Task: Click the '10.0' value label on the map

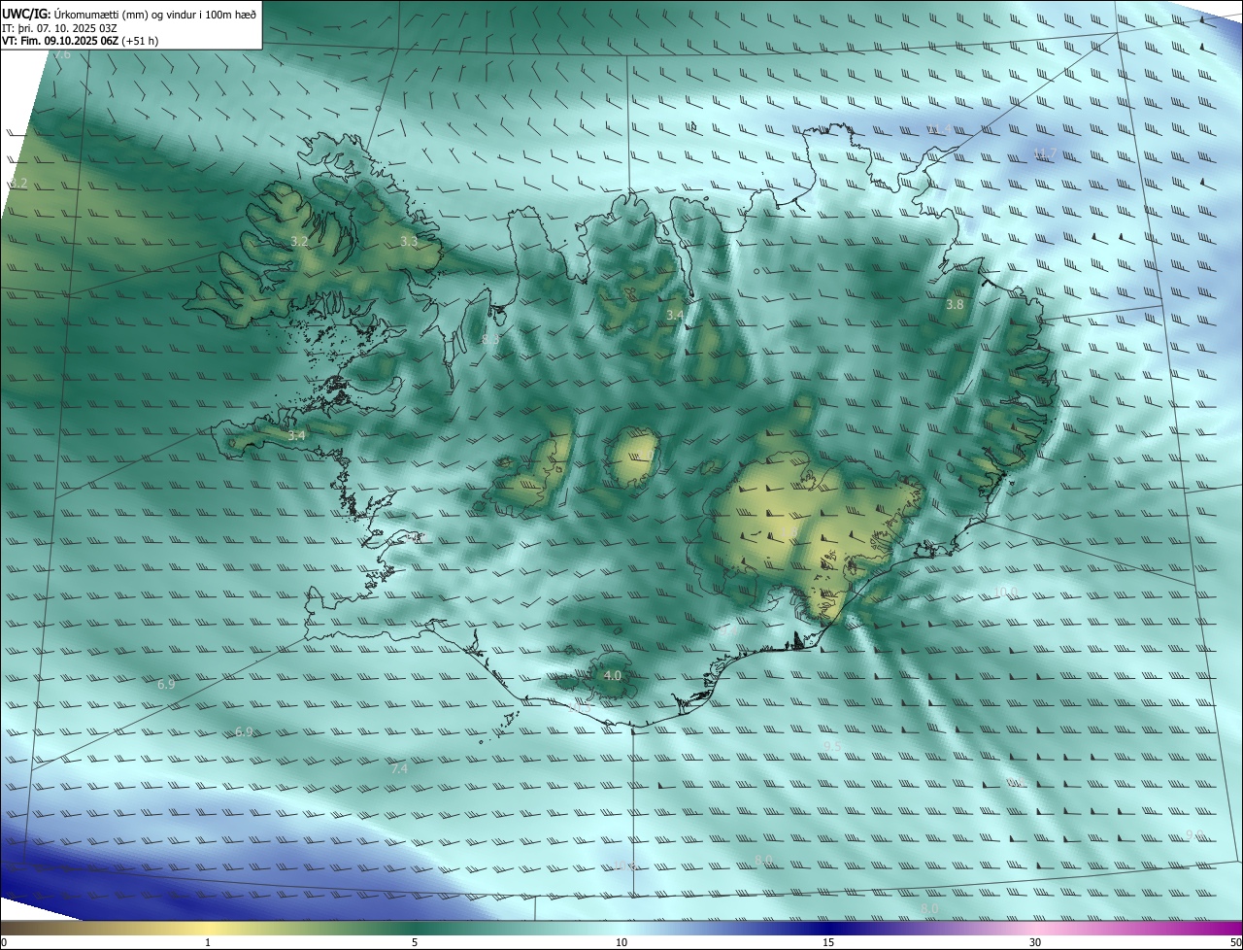Action: (1006, 592)
